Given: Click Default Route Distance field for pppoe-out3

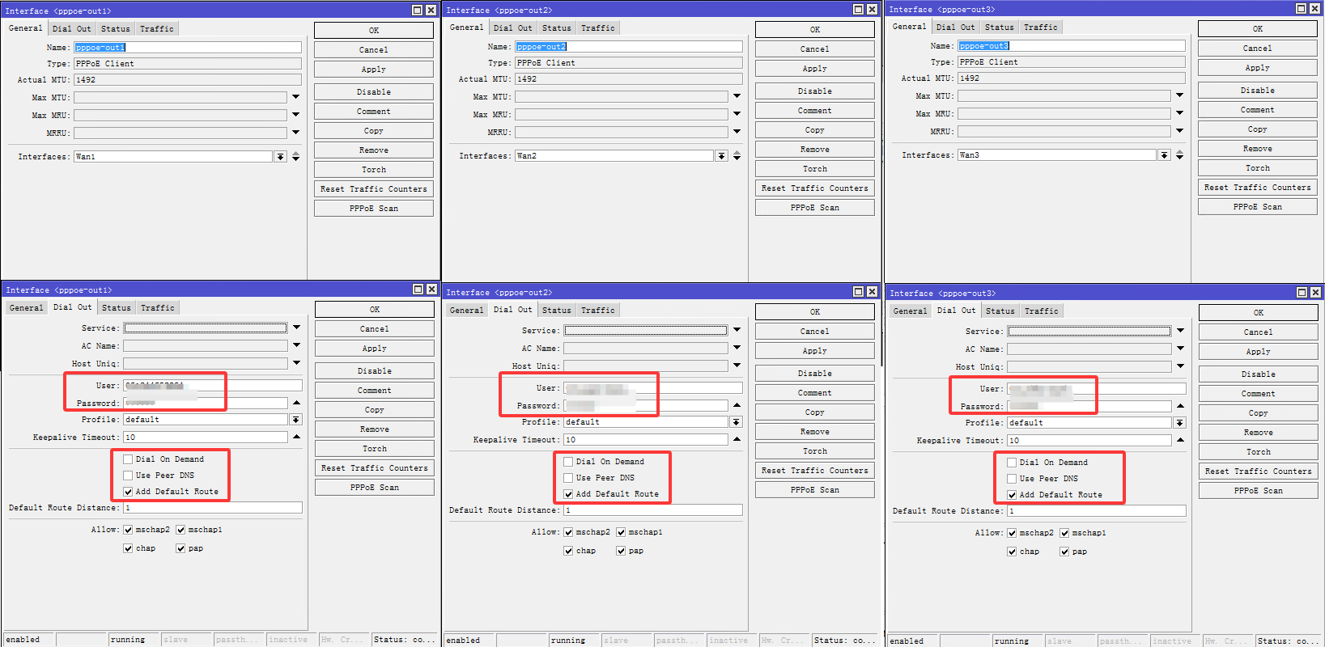Looking at the screenshot, I should (1096, 511).
